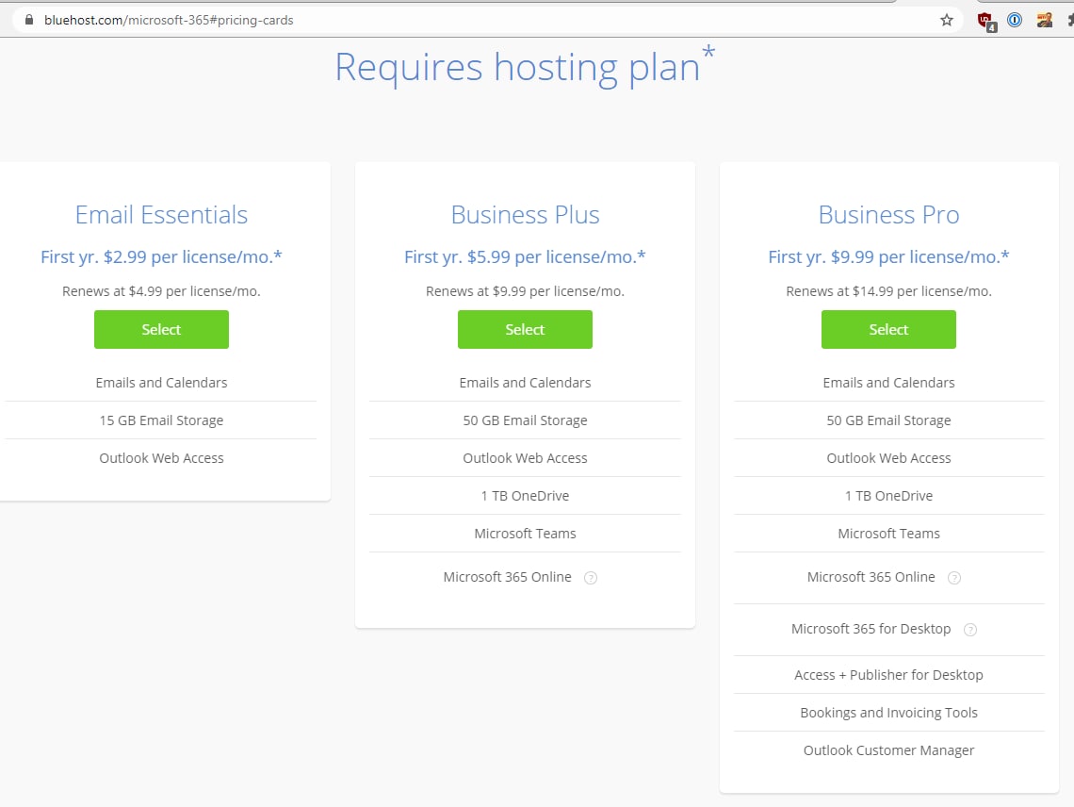The image size is (1074, 807).
Task: Click Microsoft 365 Online text in Business Pro
Action: (871, 577)
